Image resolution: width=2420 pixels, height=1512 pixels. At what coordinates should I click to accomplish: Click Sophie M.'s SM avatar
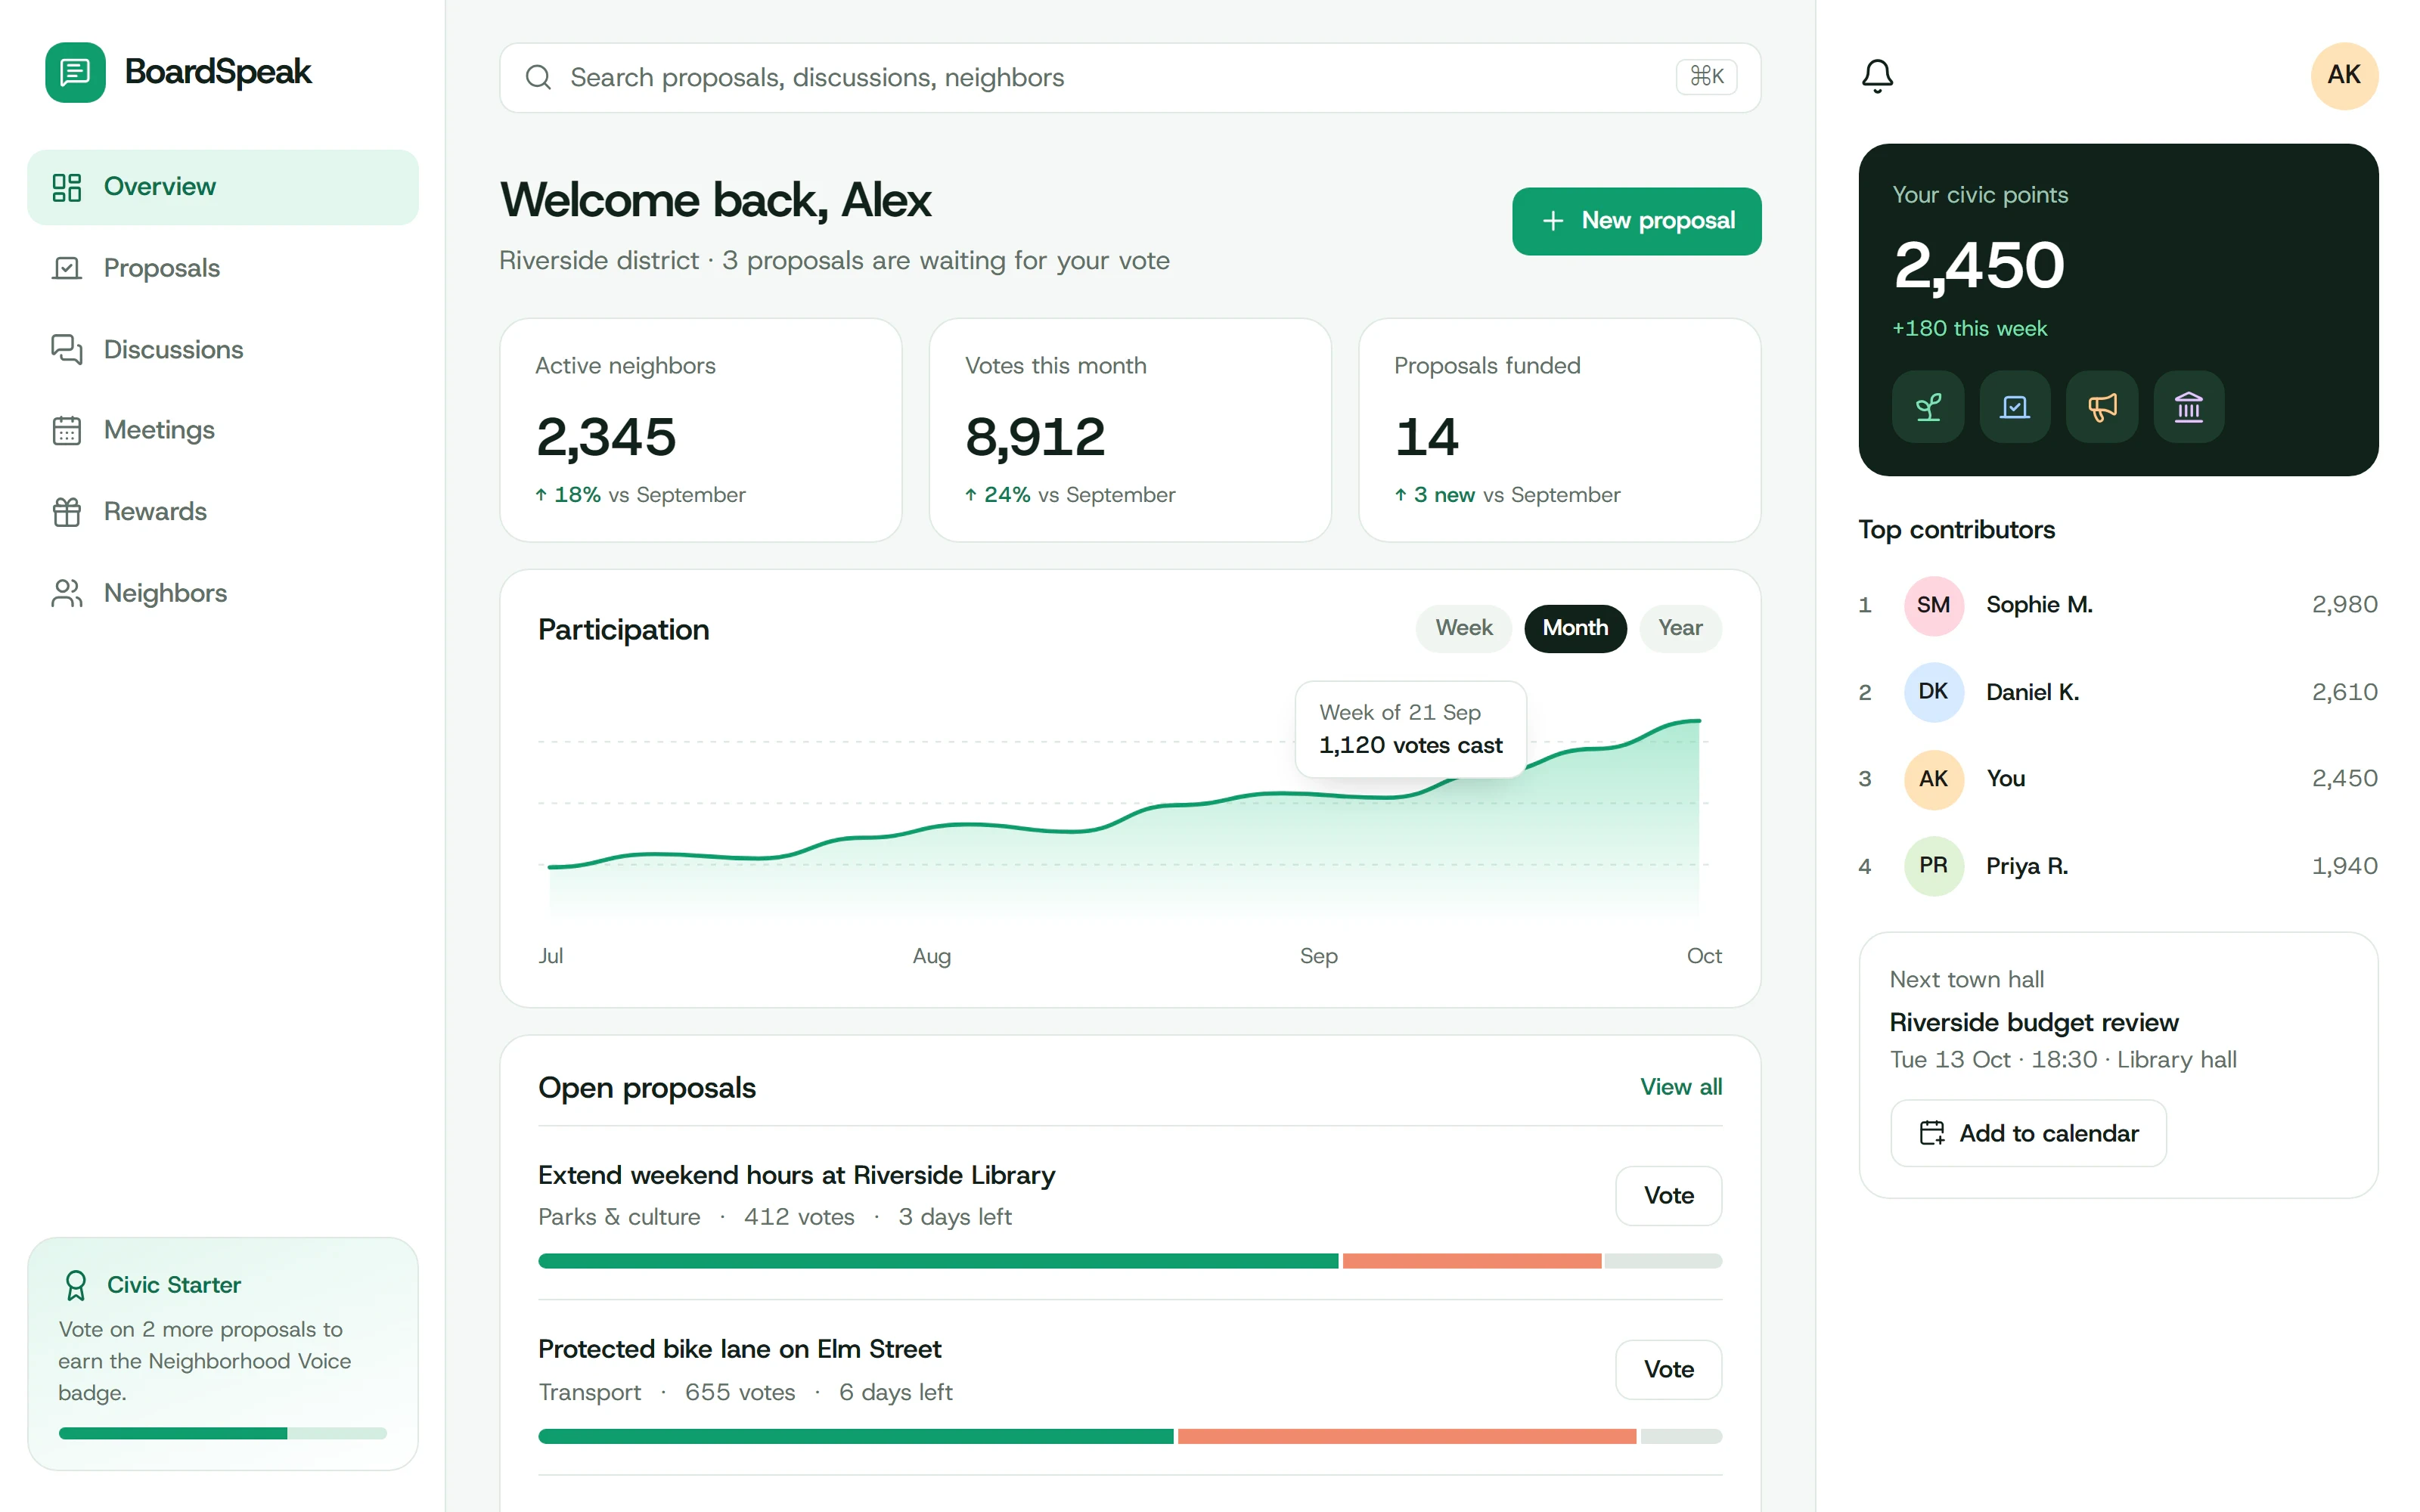(1933, 605)
